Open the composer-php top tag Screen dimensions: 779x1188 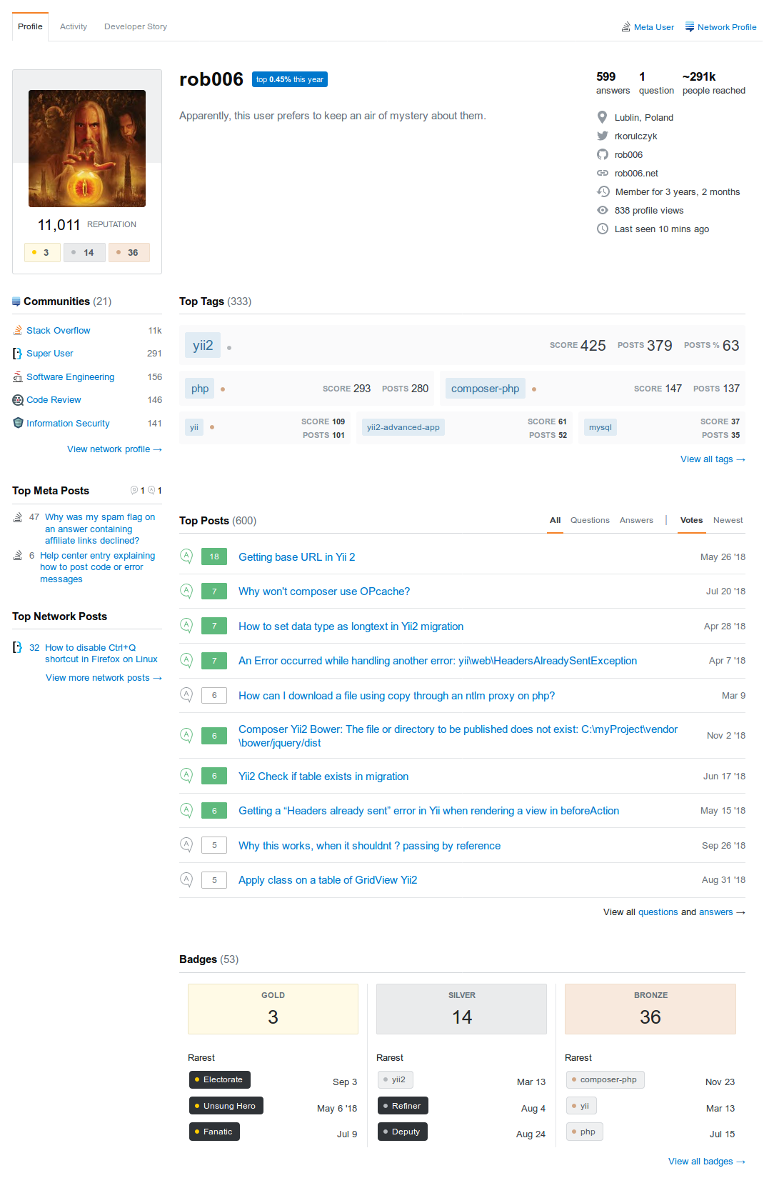(x=485, y=389)
